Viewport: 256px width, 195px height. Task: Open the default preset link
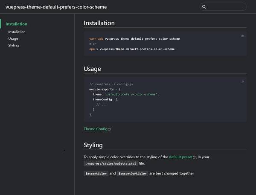[x=181, y=157]
